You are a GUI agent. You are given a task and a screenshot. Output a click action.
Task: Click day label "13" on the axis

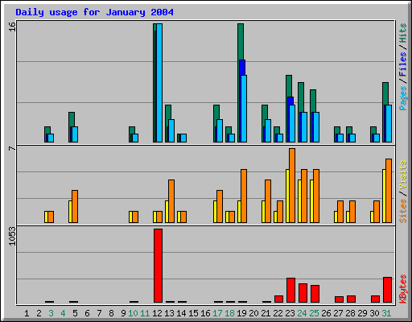click(x=170, y=313)
